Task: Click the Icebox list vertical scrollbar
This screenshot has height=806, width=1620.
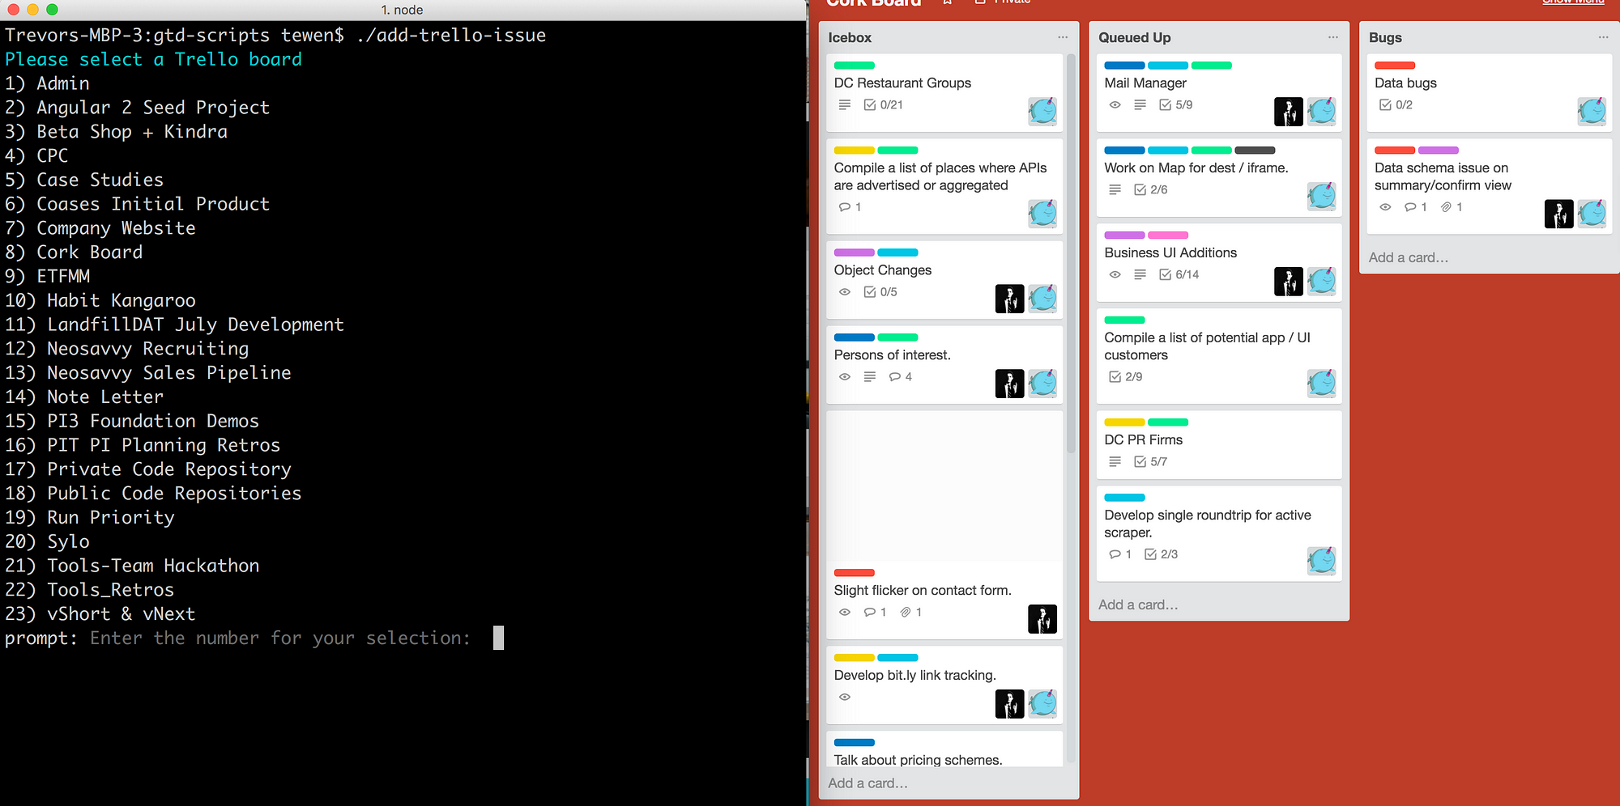Action: coord(1071,252)
